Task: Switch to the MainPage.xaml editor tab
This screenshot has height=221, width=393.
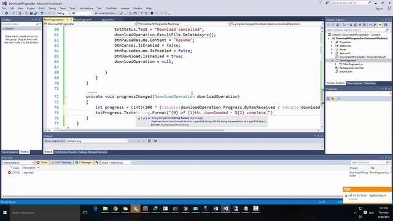Action: (x=82, y=20)
